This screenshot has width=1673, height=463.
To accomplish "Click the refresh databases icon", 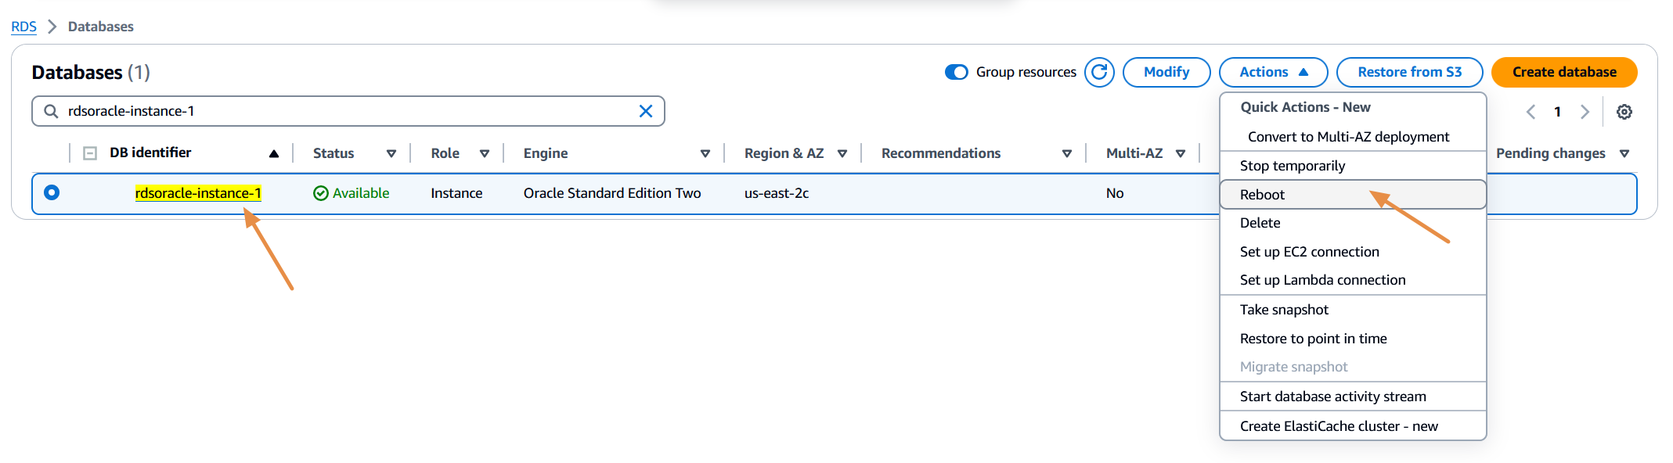I will pos(1099,72).
